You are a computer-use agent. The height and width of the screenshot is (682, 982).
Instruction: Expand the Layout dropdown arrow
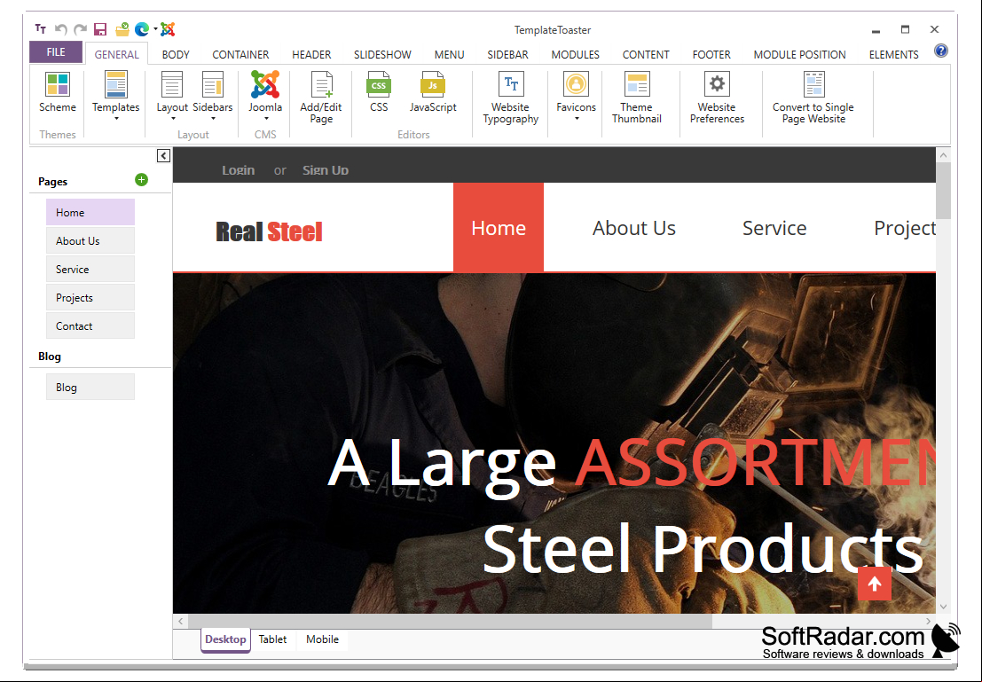coord(173,118)
